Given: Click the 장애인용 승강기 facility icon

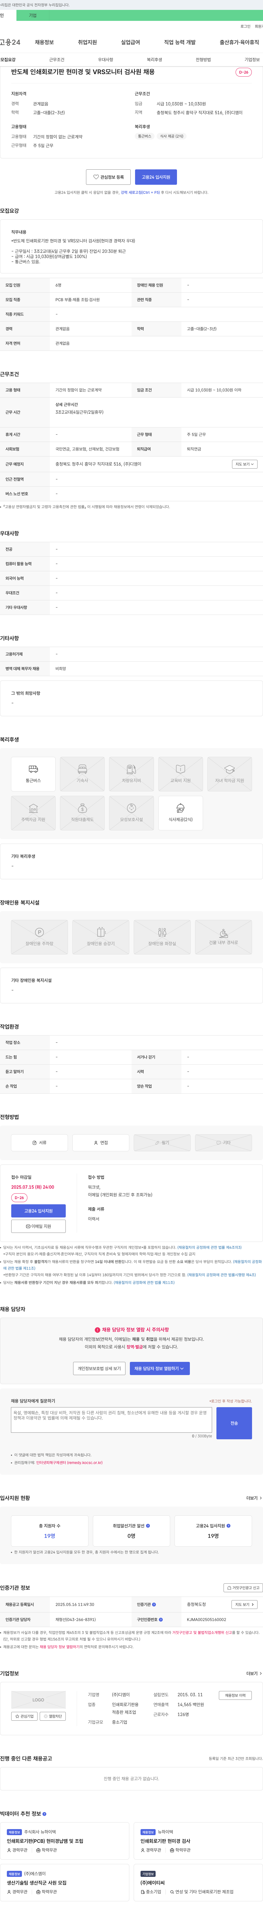Looking at the screenshot, I should [x=101, y=937].
